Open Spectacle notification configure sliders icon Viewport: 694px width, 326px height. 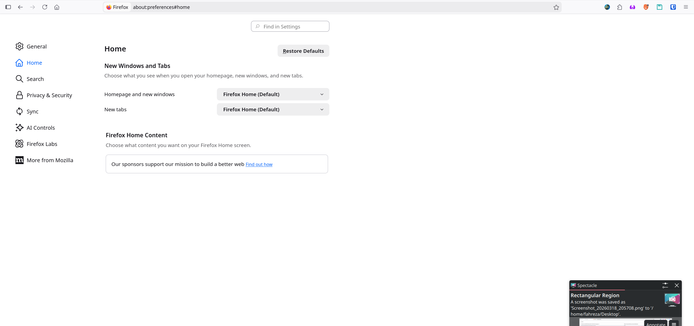tap(665, 285)
